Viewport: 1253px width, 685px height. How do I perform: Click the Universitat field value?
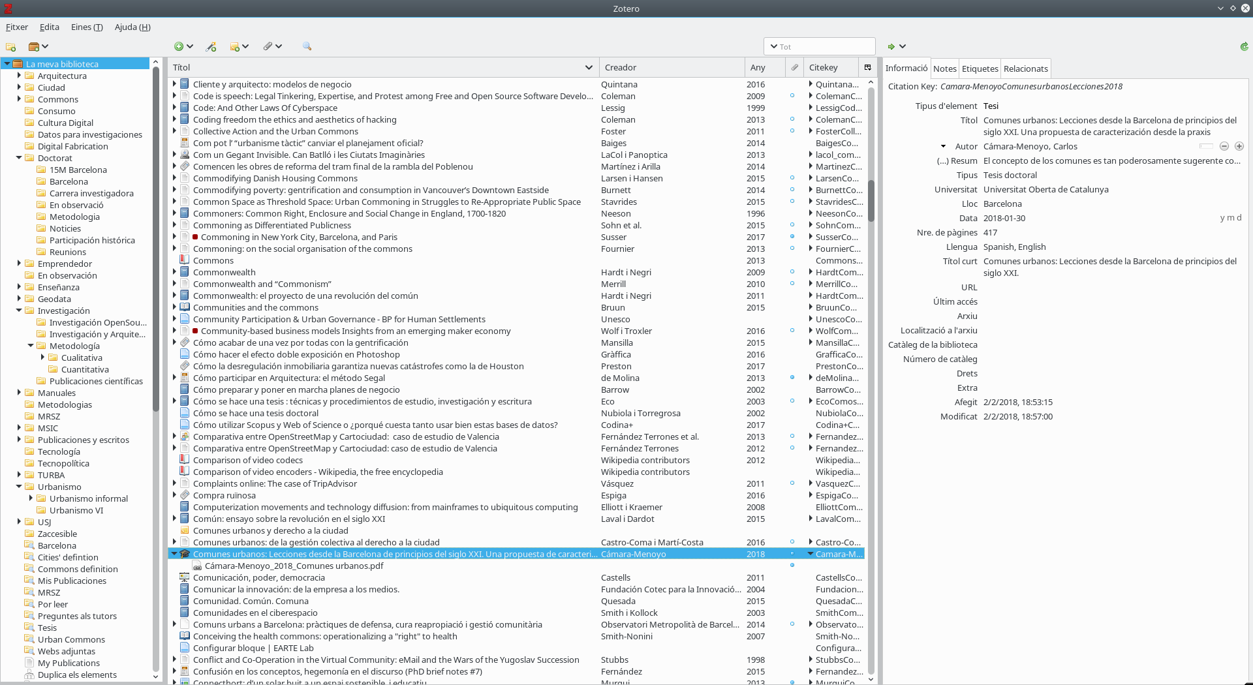tap(1046, 189)
